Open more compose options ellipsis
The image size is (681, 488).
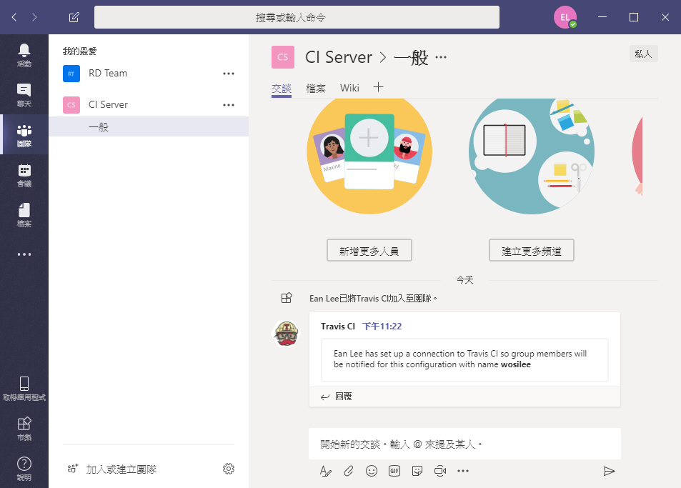(463, 471)
